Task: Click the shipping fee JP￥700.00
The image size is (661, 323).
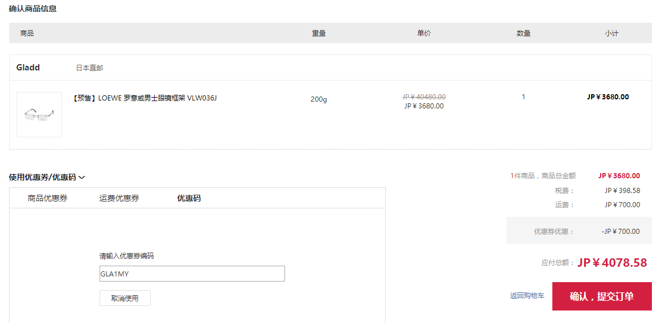Action: click(x=622, y=205)
